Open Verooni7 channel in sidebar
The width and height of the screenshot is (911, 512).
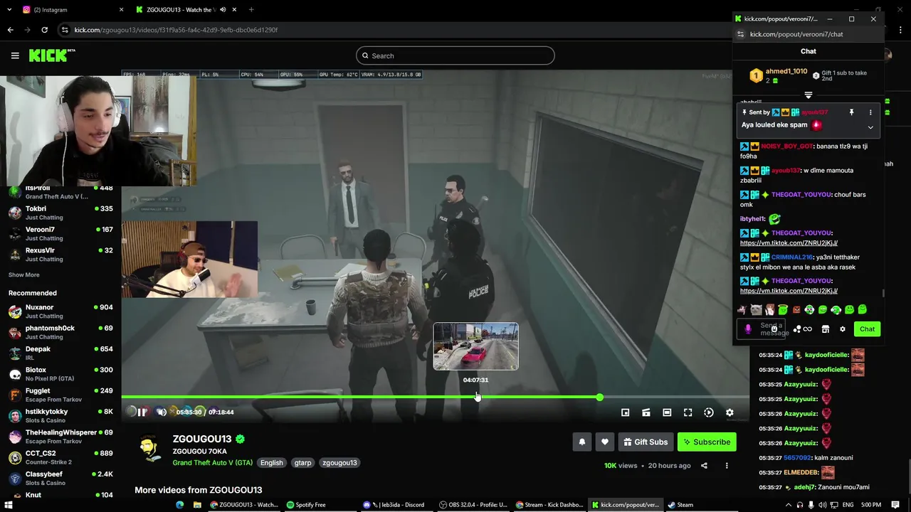pyautogui.click(x=60, y=233)
